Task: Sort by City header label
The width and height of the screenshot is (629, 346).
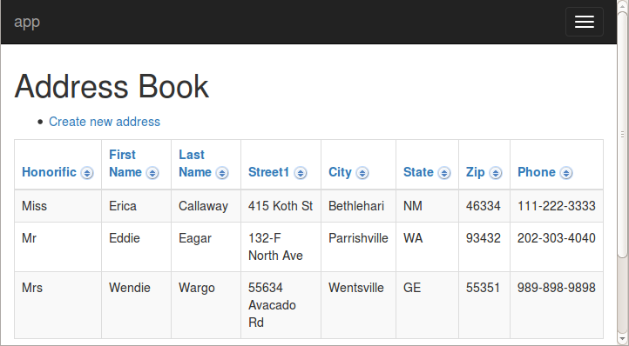Action: tap(340, 172)
